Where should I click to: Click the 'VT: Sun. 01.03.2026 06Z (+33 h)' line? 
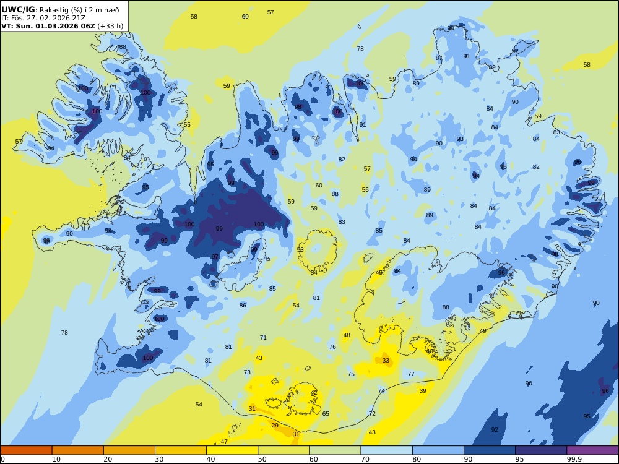click(62, 26)
